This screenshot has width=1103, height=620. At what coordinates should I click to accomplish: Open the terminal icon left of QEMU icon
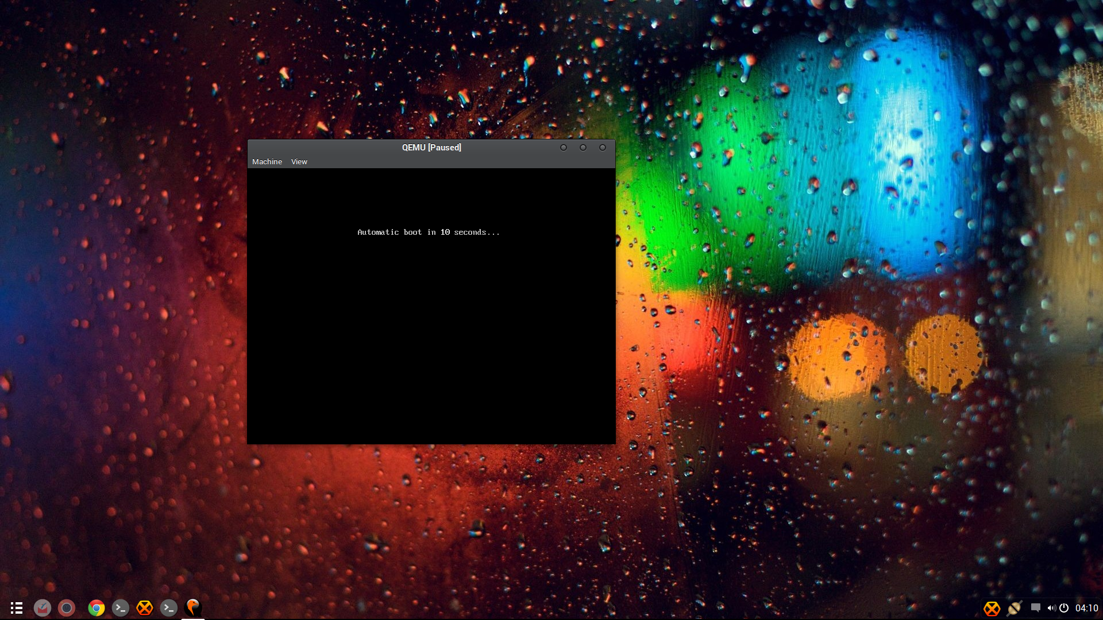pos(169,608)
